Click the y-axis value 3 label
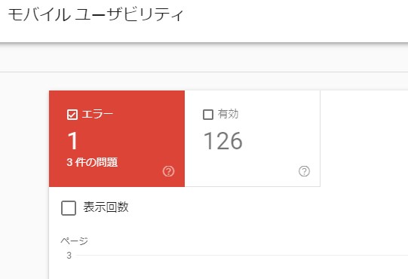This screenshot has height=279, width=408. click(69, 256)
